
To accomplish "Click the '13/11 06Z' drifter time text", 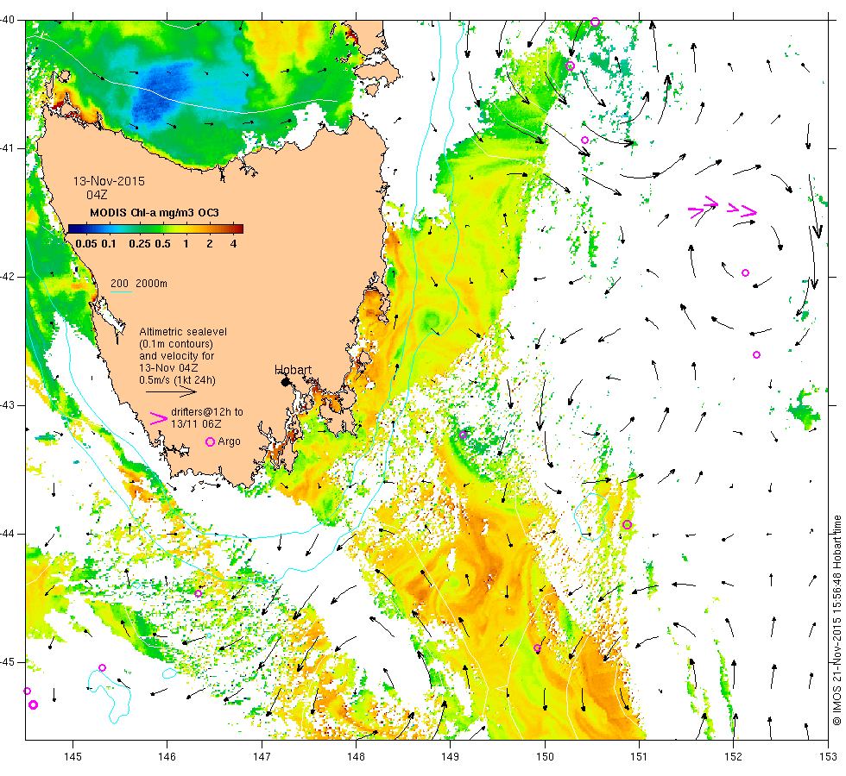I will coord(196,424).
